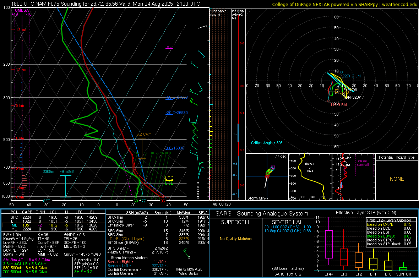Click the 'Inf. Temp. Adv.' panel header

pyautogui.click(x=238, y=15)
